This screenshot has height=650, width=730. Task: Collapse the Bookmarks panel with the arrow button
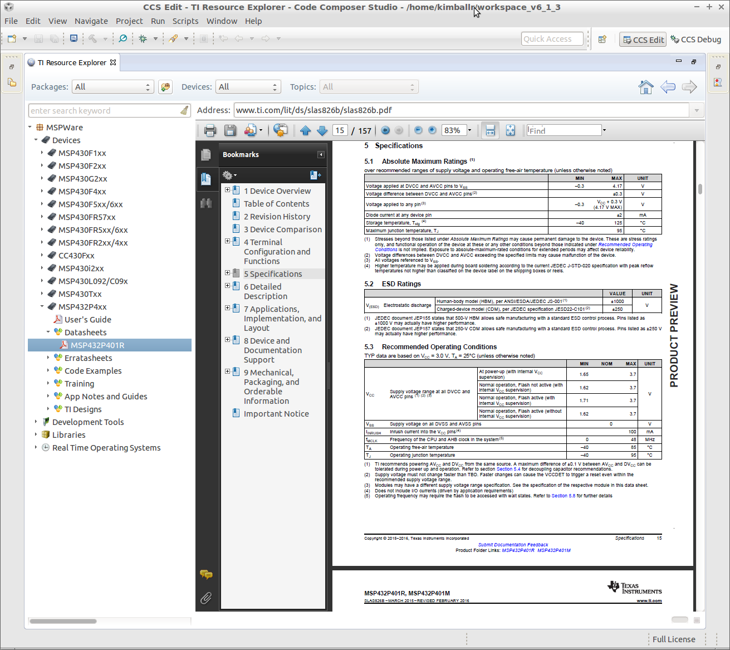321,155
